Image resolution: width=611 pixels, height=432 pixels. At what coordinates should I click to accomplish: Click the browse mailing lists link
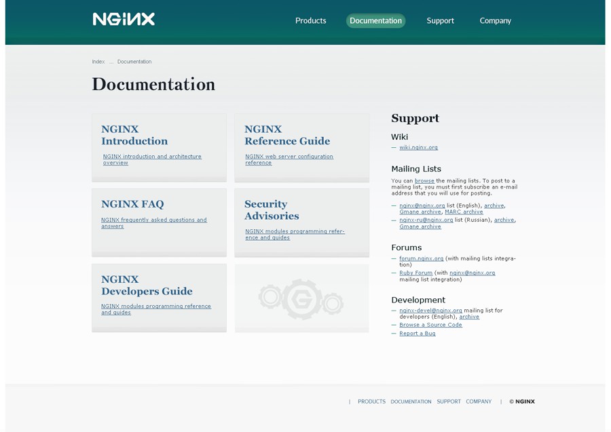pyautogui.click(x=424, y=180)
